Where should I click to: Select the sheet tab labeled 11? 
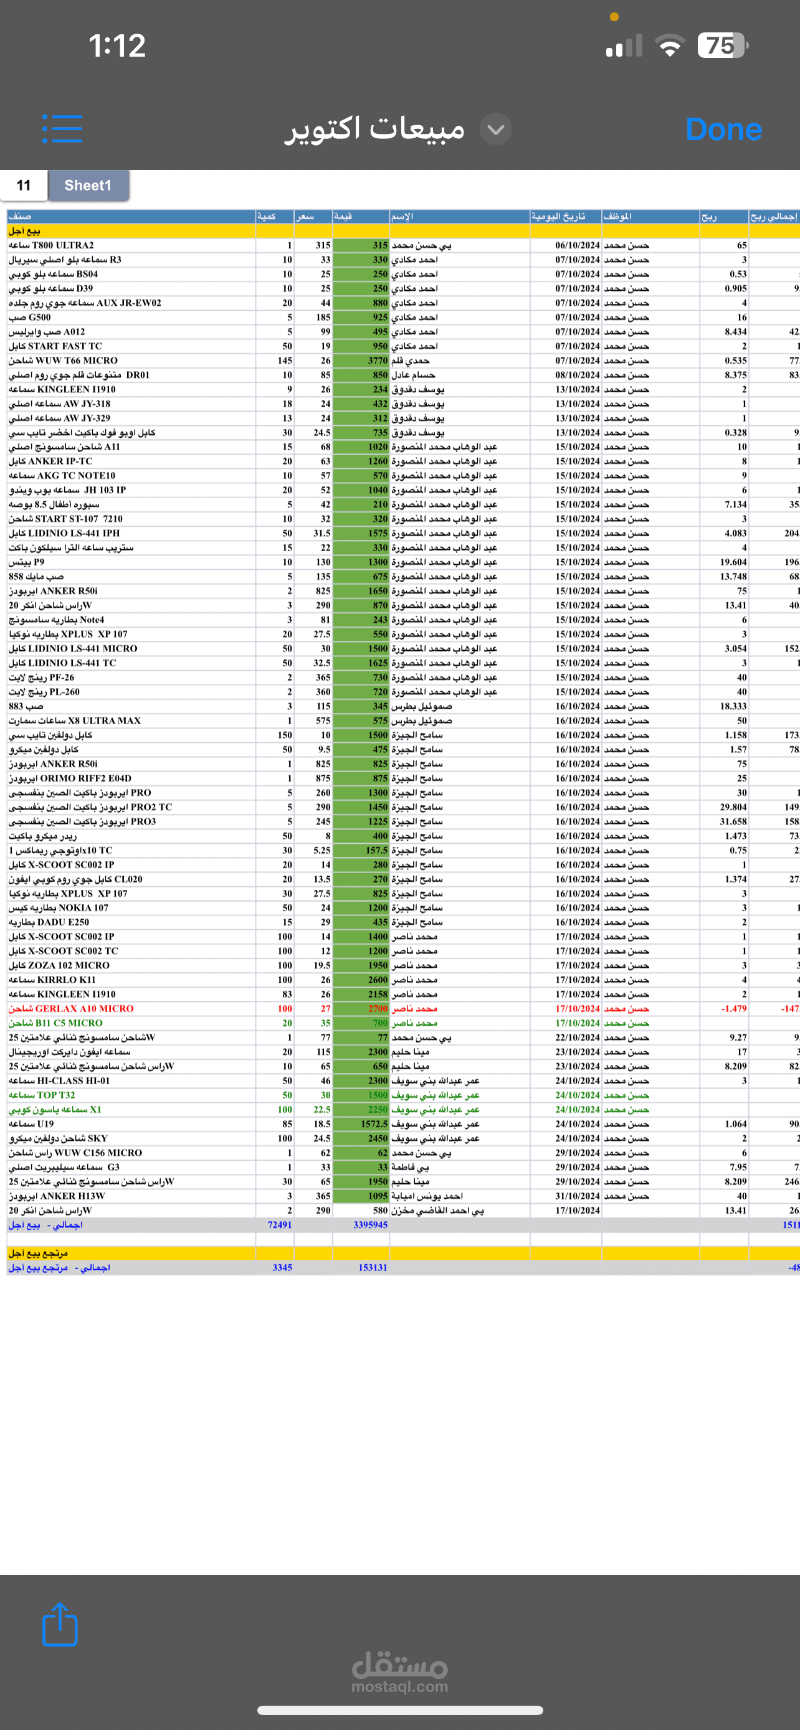(x=24, y=186)
